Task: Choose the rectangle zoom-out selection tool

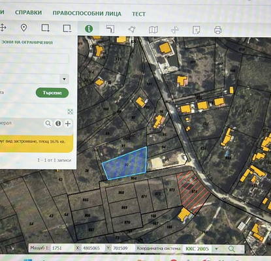Action: point(67,29)
